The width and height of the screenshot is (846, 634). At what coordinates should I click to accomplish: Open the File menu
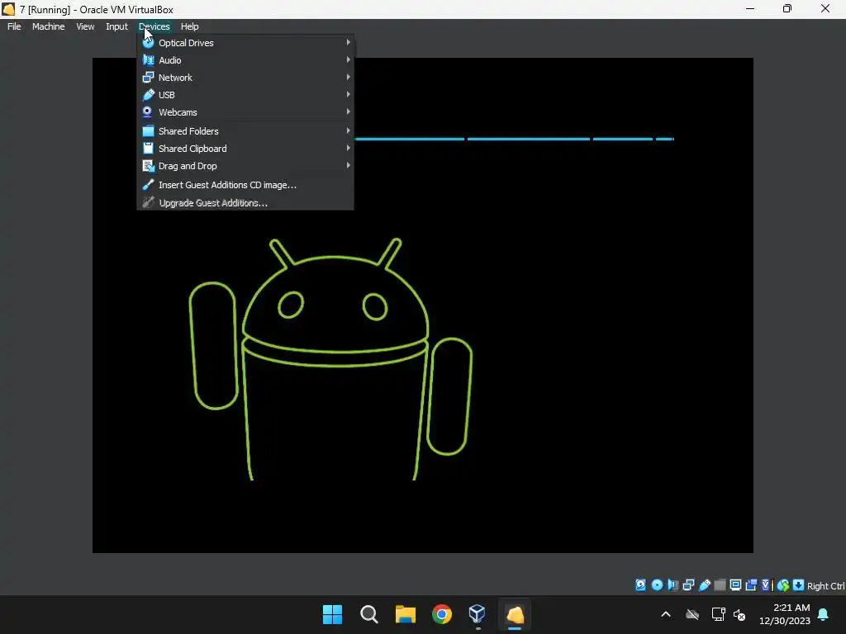click(14, 26)
